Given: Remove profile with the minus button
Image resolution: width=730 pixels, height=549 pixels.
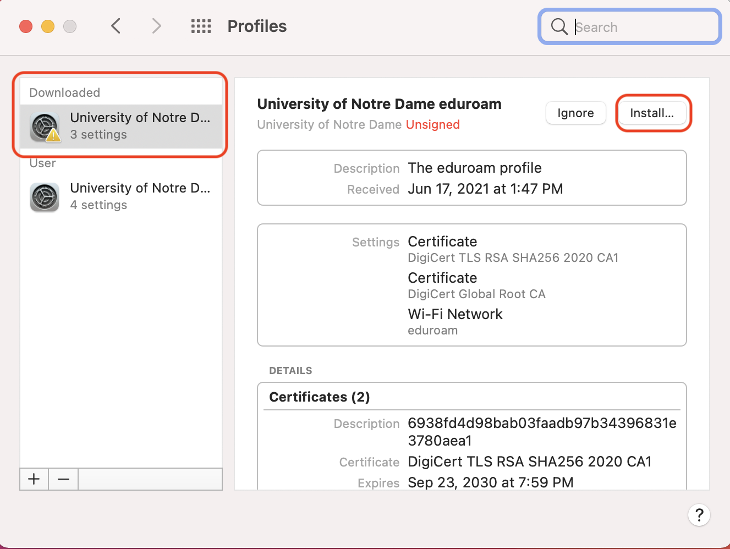Looking at the screenshot, I should 63,479.
